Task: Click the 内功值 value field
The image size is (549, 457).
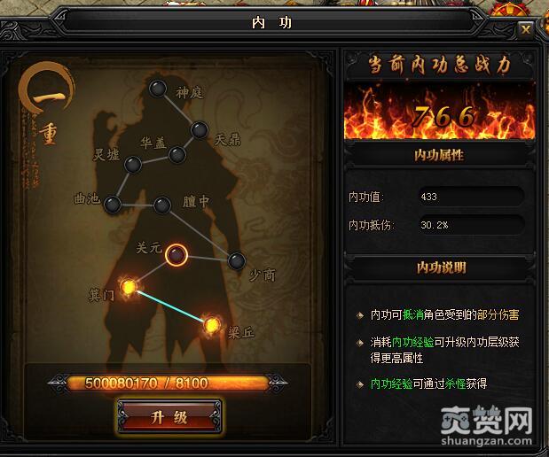Action: [x=471, y=197]
